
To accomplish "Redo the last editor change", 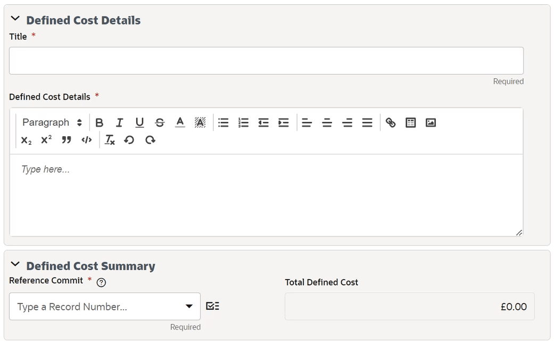I will tap(150, 140).
